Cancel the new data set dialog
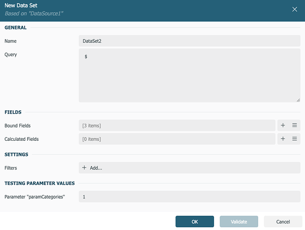 [x=283, y=222]
